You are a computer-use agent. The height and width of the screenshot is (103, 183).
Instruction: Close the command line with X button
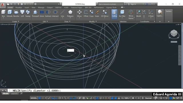3,90
